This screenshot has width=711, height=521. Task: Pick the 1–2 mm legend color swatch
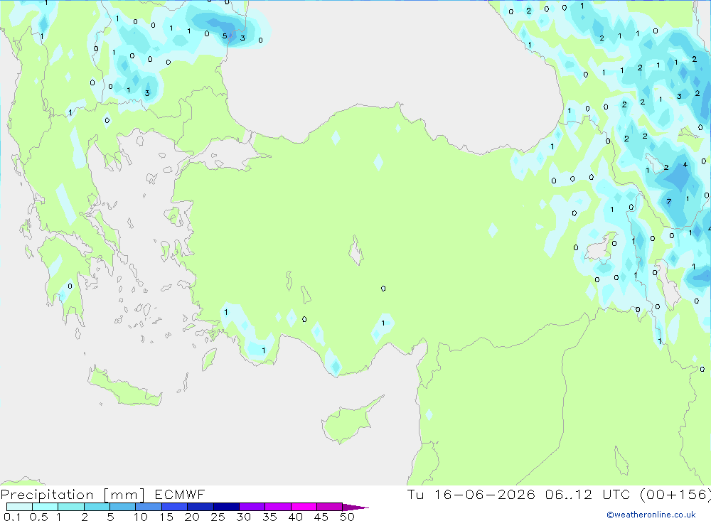click(x=70, y=507)
